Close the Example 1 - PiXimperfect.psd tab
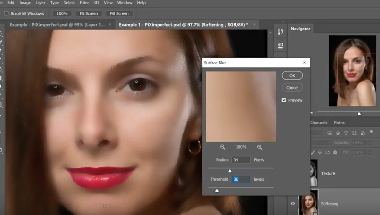Screen dimensions: 380x215 click(x=254, y=24)
